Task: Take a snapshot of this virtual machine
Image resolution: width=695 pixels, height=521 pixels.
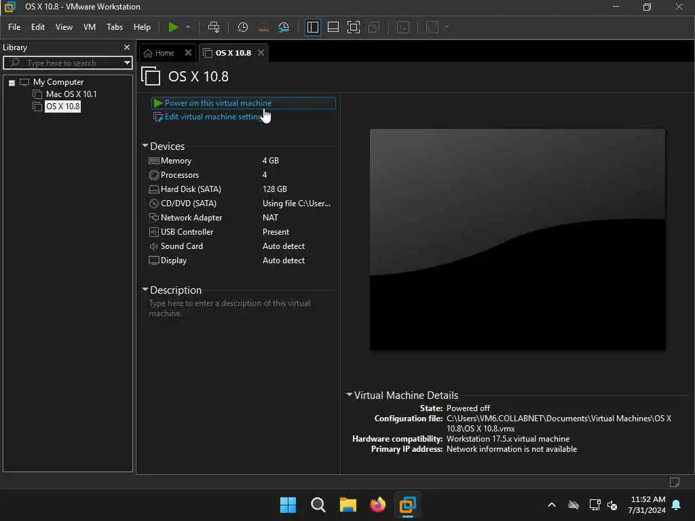Action: 242,27
